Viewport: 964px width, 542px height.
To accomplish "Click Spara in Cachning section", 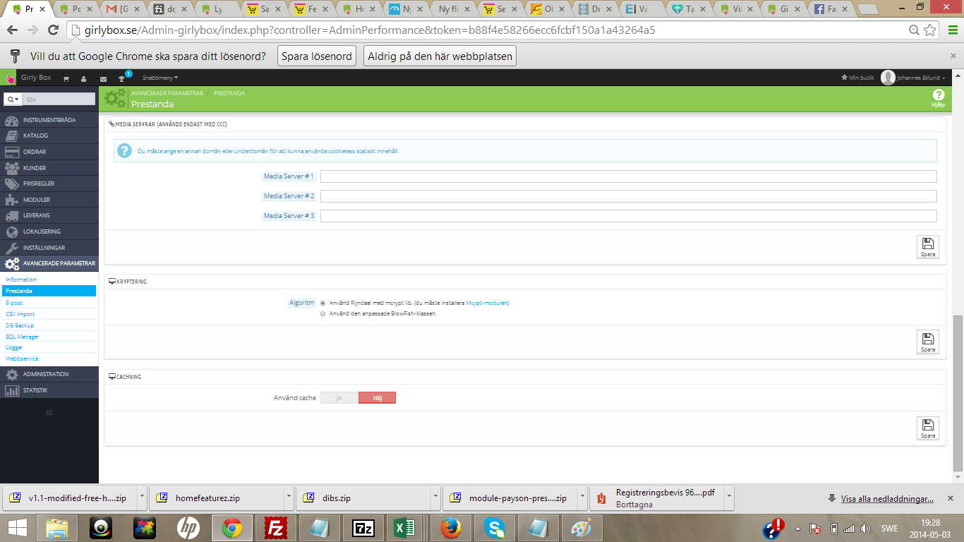I will click(928, 428).
